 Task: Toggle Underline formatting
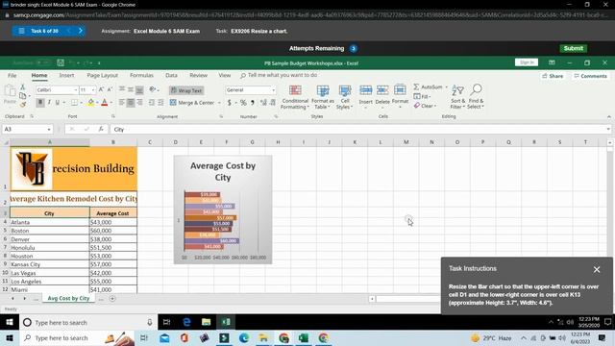tap(58, 103)
